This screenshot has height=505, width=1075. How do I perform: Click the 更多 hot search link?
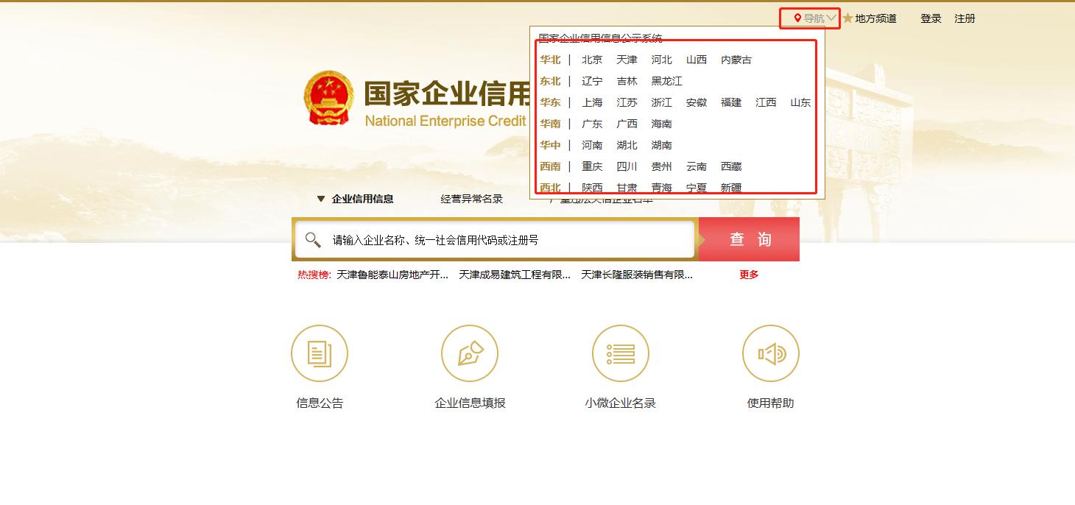(749, 275)
